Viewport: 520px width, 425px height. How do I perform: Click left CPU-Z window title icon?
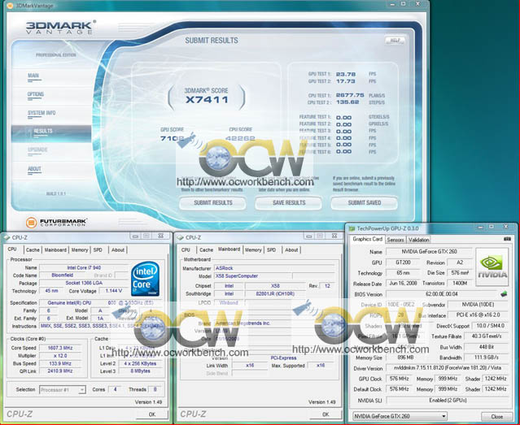(x=7, y=237)
